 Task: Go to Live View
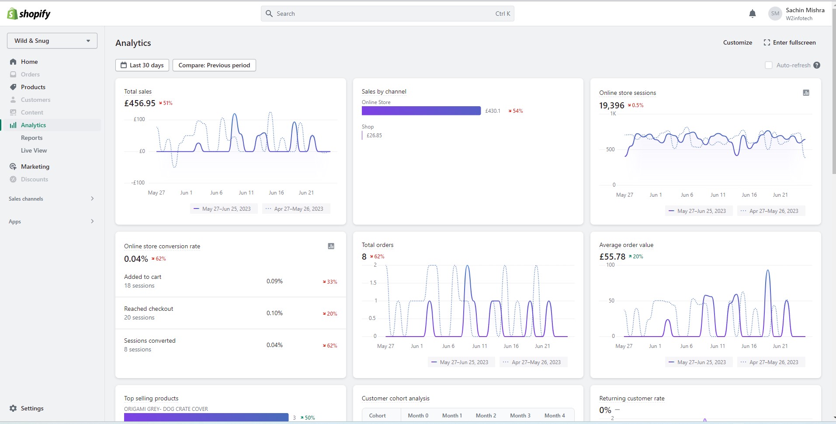(x=34, y=150)
